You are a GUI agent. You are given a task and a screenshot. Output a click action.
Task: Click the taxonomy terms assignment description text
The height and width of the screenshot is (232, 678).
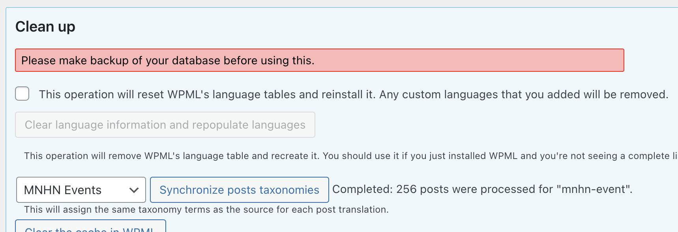coord(206,210)
